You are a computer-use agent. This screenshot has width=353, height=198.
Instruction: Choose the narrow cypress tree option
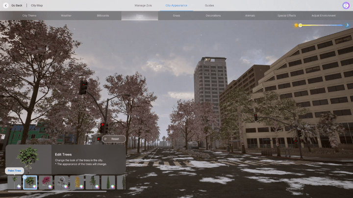(108, 182)
